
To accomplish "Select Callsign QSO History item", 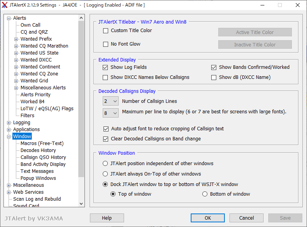I will [43, 157].
